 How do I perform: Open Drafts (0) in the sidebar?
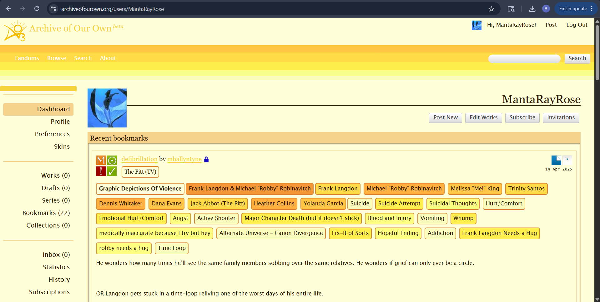(56, 188)
